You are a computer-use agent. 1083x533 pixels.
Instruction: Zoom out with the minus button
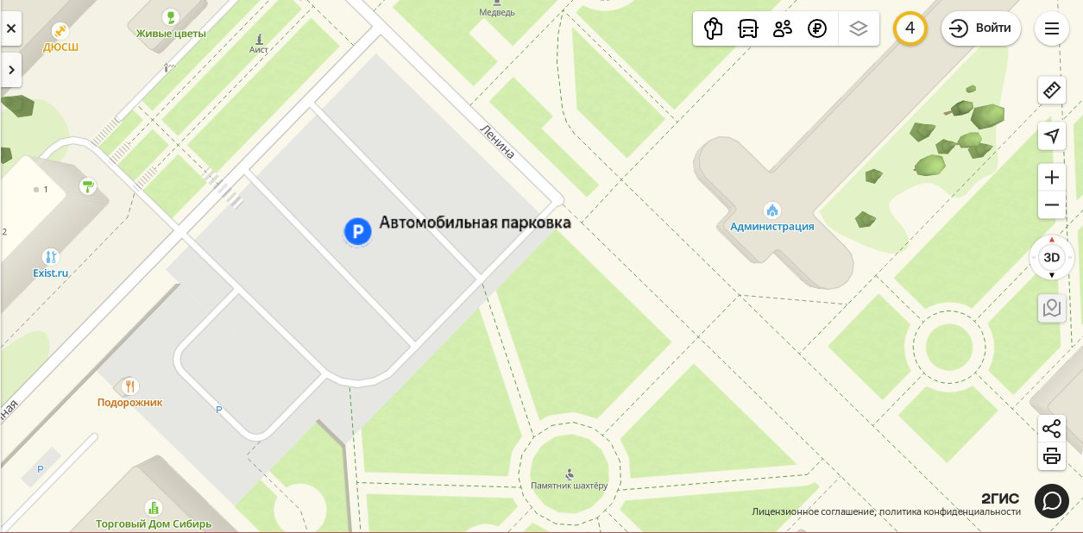(1051, 205)
